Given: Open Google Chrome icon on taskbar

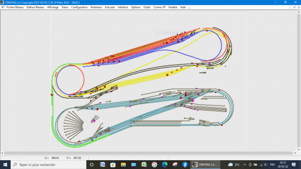Looking at the screenshot, I should click(154, 164).
